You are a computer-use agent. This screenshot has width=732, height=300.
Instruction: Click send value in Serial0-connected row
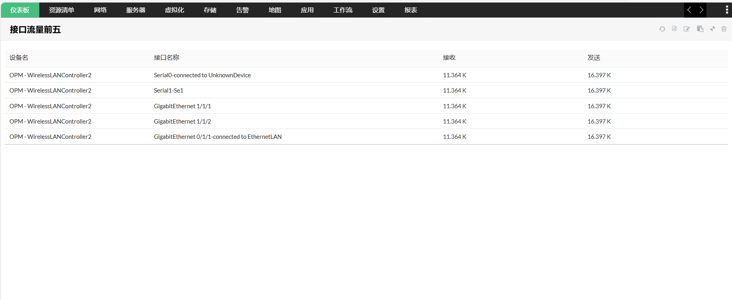[x=599, y=75]
